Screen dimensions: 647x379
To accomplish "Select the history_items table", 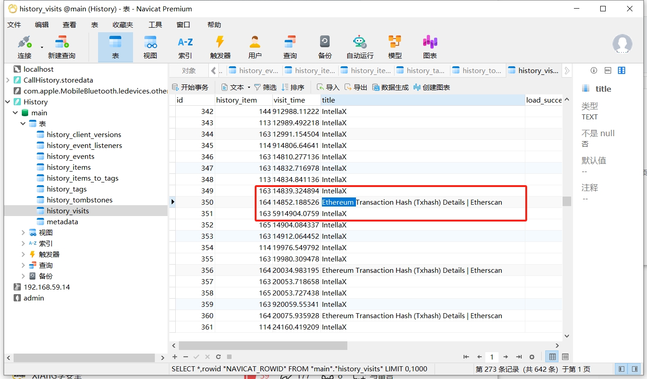I will (69, 167).
